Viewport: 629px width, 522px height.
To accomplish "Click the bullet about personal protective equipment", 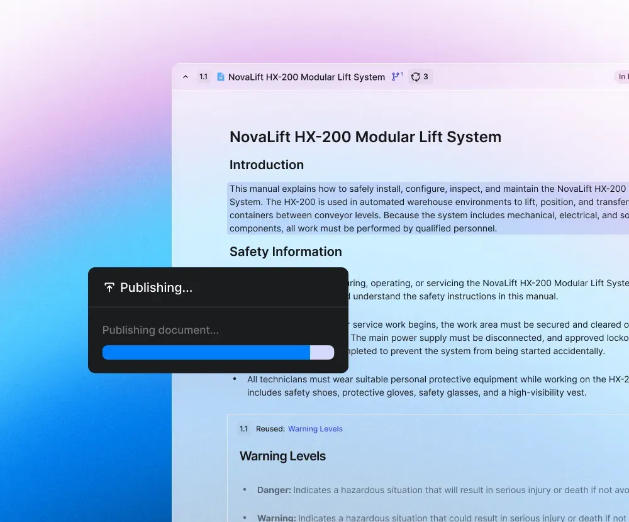I will [x=437, y=386].
